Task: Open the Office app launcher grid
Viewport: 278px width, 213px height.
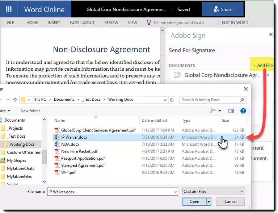Action: [9, 9]
